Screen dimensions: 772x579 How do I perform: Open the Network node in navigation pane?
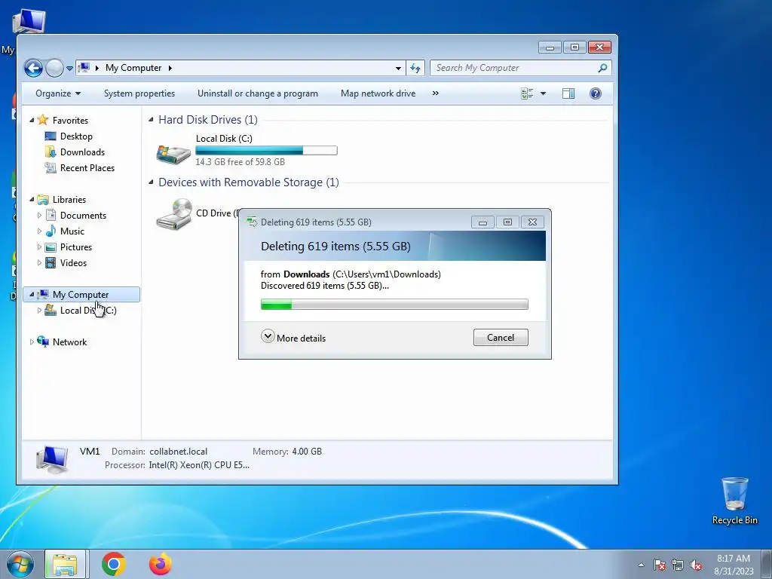pyautogui.click(x=69, y=342)
